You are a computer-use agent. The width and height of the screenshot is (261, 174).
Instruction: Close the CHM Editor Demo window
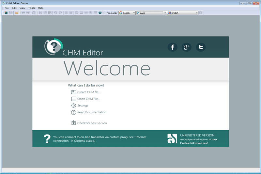point(256,3)
